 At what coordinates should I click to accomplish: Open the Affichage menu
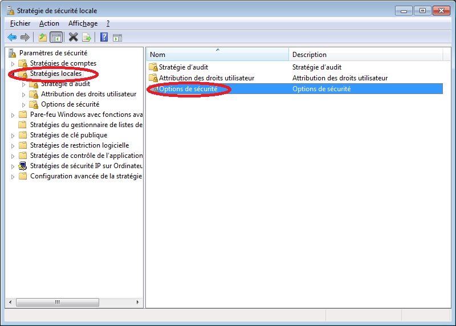tap(83, 23)
